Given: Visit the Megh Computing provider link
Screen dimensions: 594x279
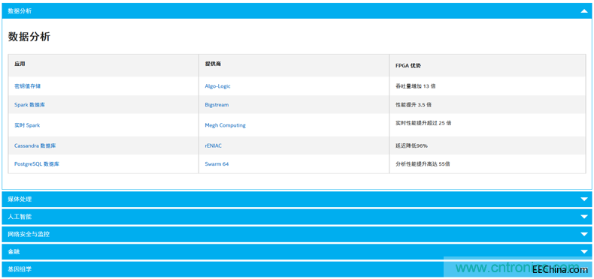Looking at the screenshot, I should (225, 125).
